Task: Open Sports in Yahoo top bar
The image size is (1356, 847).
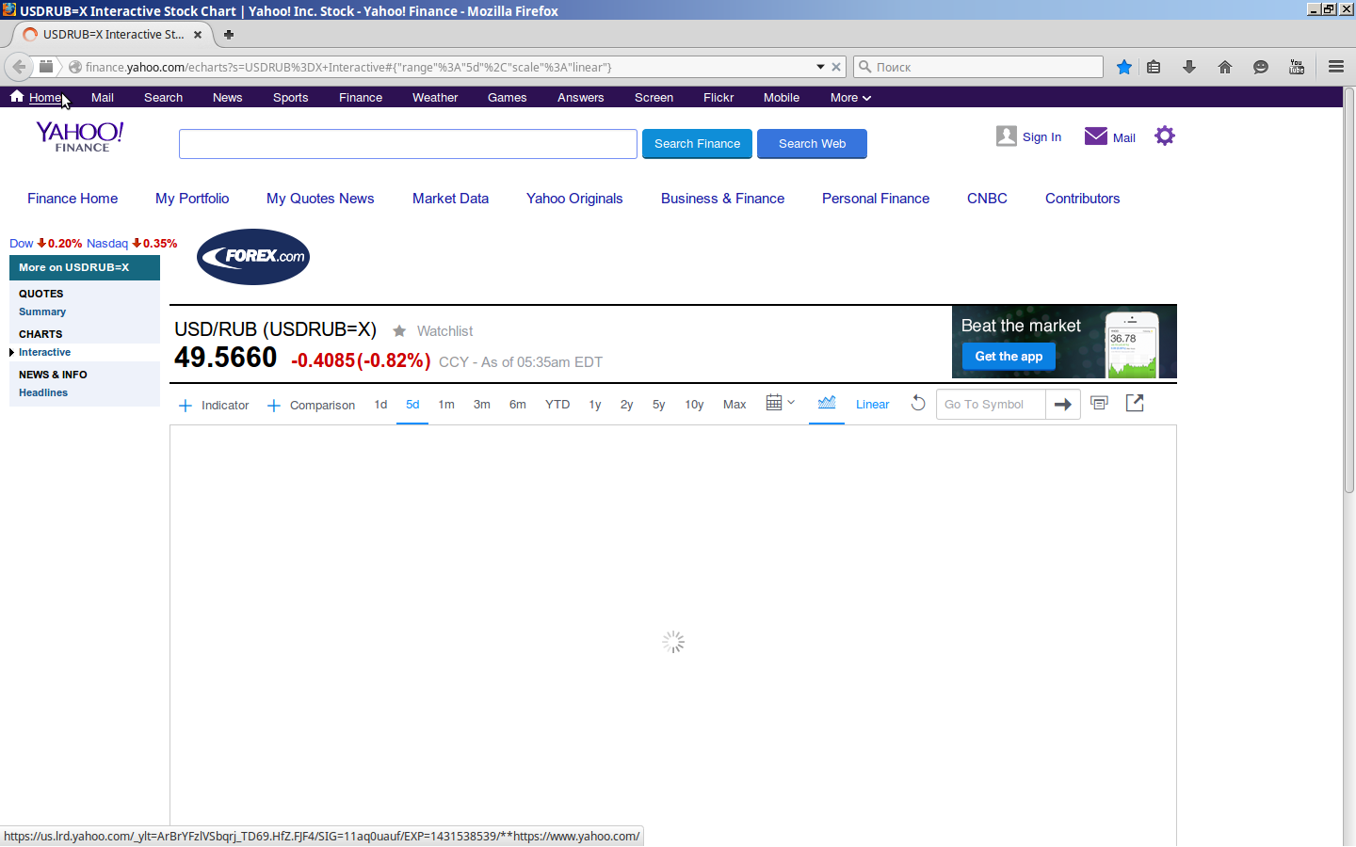Action: click(290, 98)
